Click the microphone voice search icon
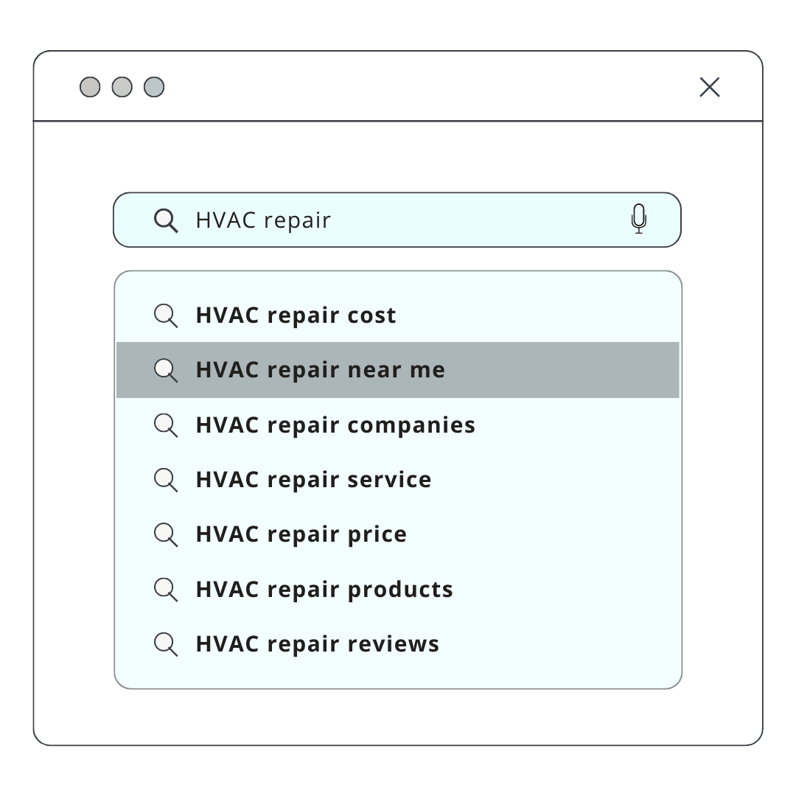796x796 pixels. tap(638, 219)
